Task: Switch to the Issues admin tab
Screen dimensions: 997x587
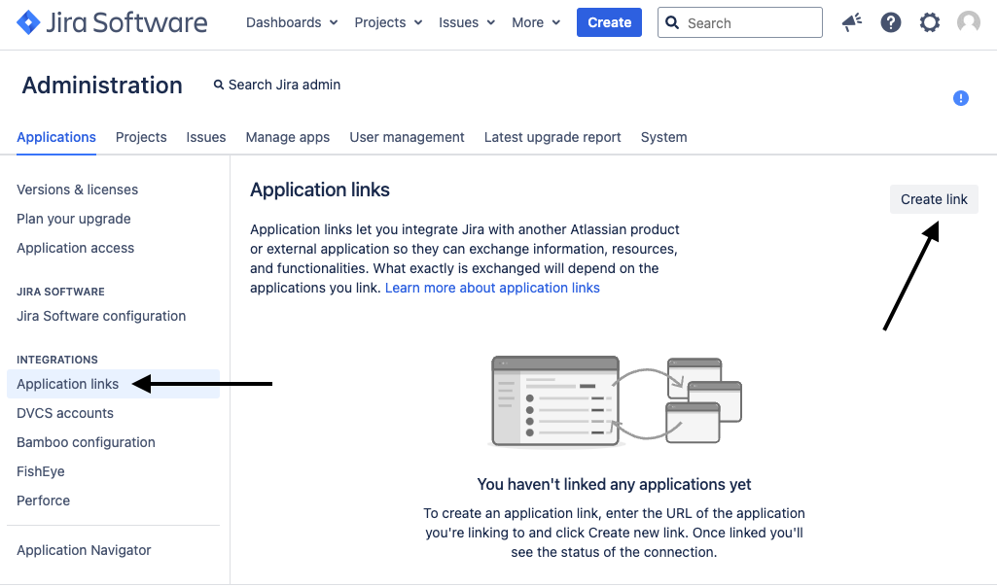Action: [206, 137]
